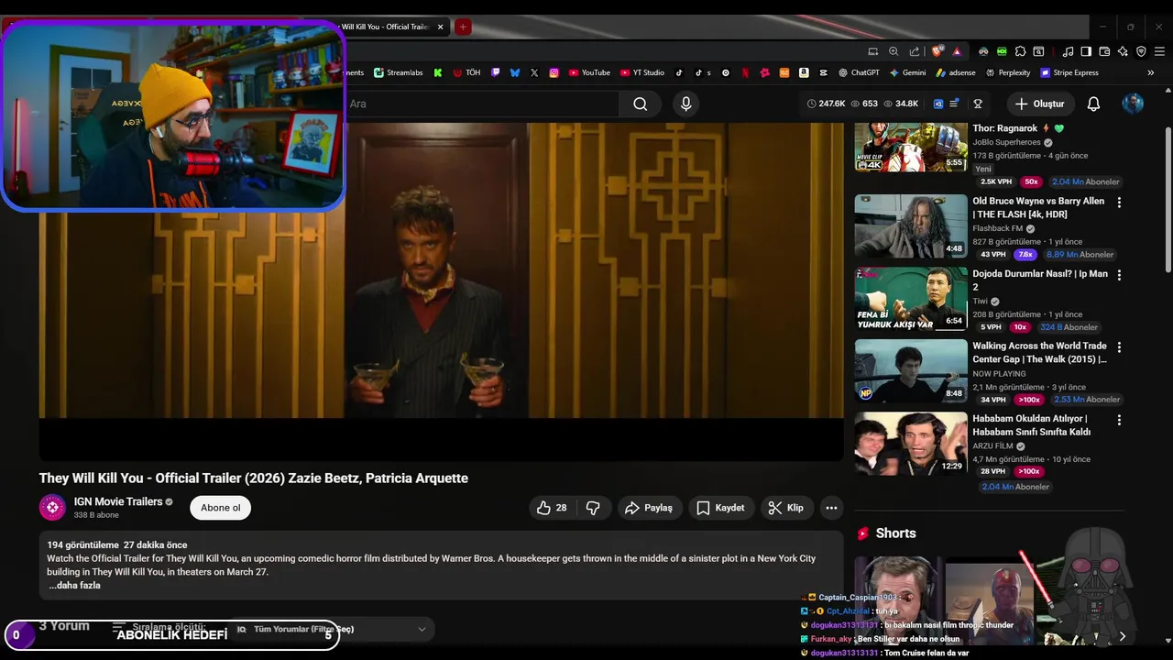Click the X (Twitter) bookmark icon

[x=534, y=72]
